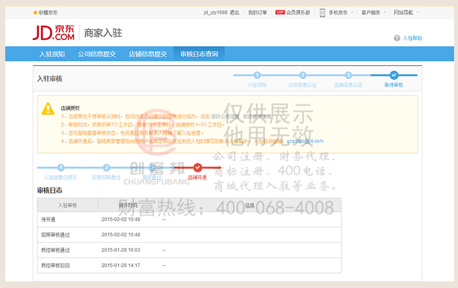Click the 退出 logout link

click(x=235, y=12)
